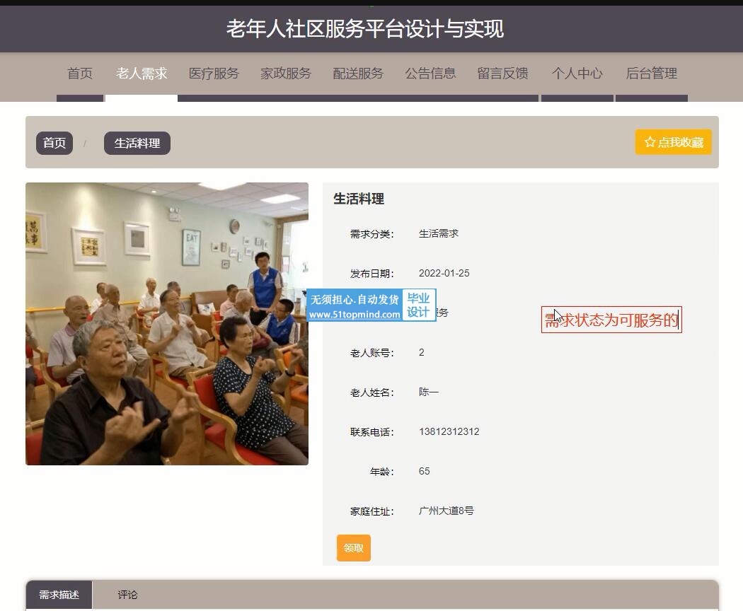Select the elder name 陈一
This screenshot has height=611, width=743.
pos(428,392)
